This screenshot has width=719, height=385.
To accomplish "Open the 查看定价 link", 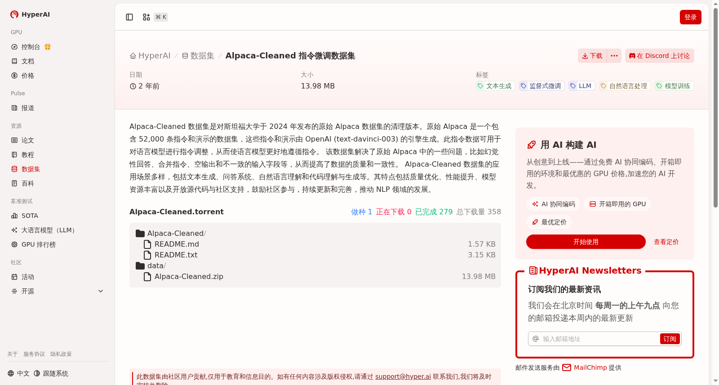I will point(666,242).
